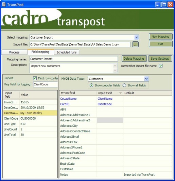Screen dimensions: 175x181
Task: Click the FirstName field row
Action: [x=116, y=169]
